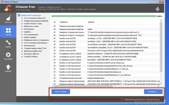Screen dimensions: 169x105
Task: Open the Настройки settings section
Action: click(8, 56)
